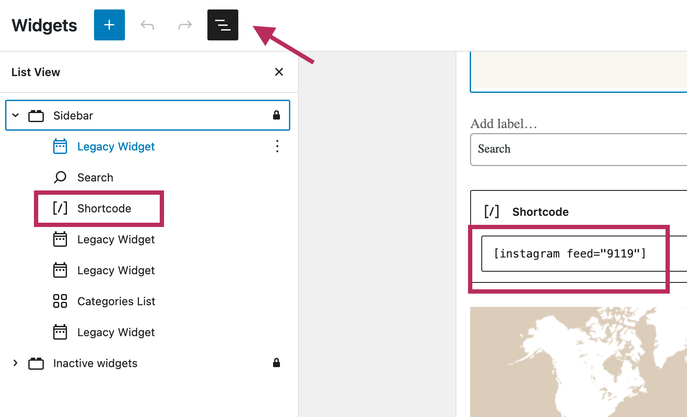Click the Add label placeholder text

pos(504,124)
